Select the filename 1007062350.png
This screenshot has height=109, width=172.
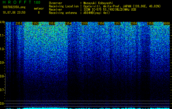click(14, 7)
